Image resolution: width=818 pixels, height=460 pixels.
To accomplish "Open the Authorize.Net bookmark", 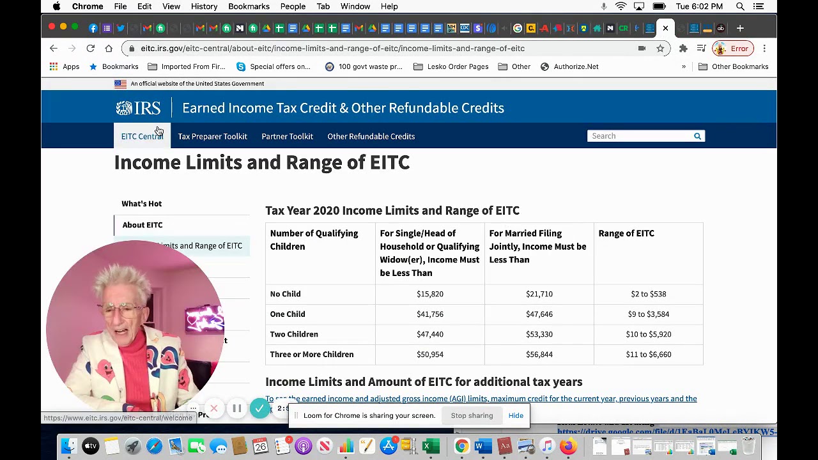I will (569, 66).
